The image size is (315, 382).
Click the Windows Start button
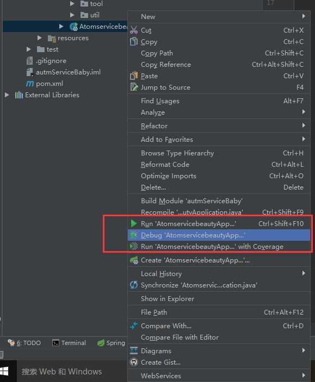point(4,371)
